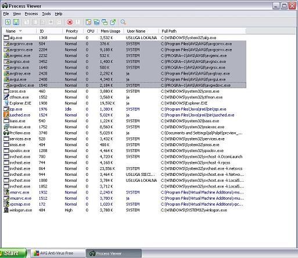
Task: Click the second blue window toolbar icon
Action: pos(96,22)
